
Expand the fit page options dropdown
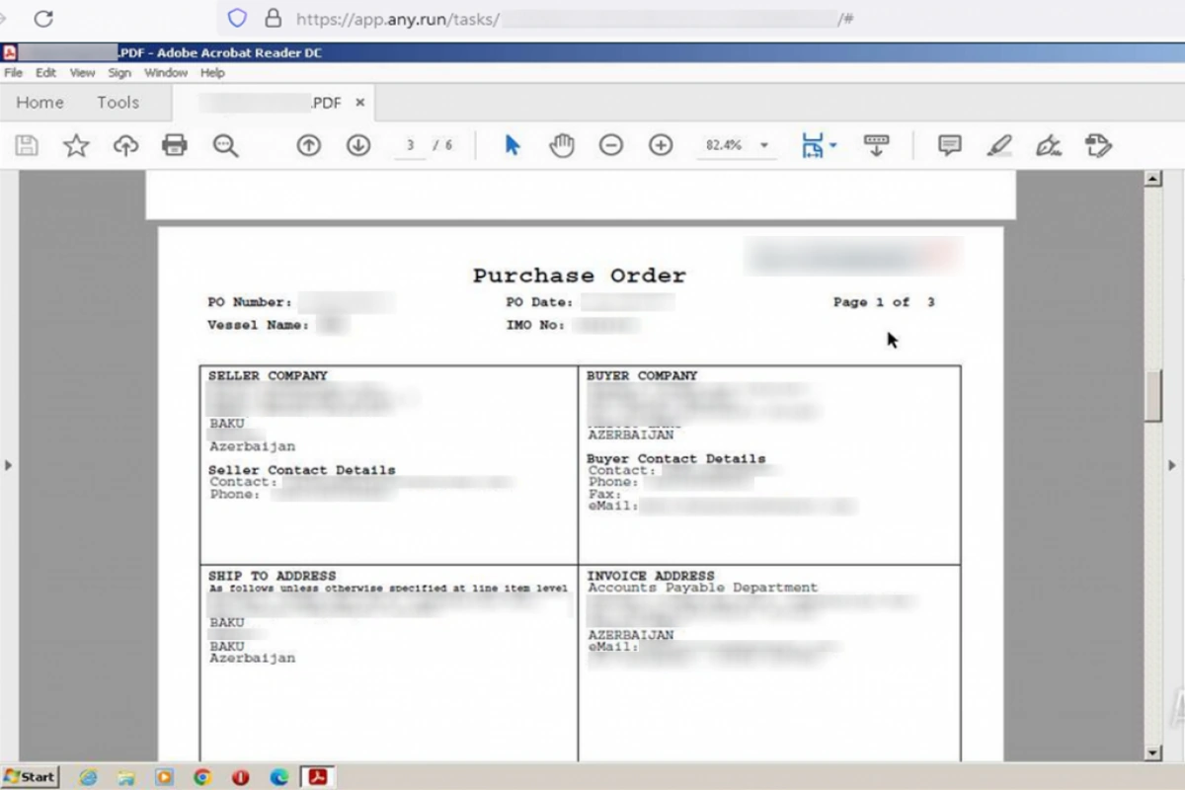[832, 146]
